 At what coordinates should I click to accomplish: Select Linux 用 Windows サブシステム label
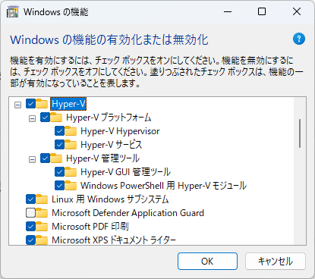(110, 199)
